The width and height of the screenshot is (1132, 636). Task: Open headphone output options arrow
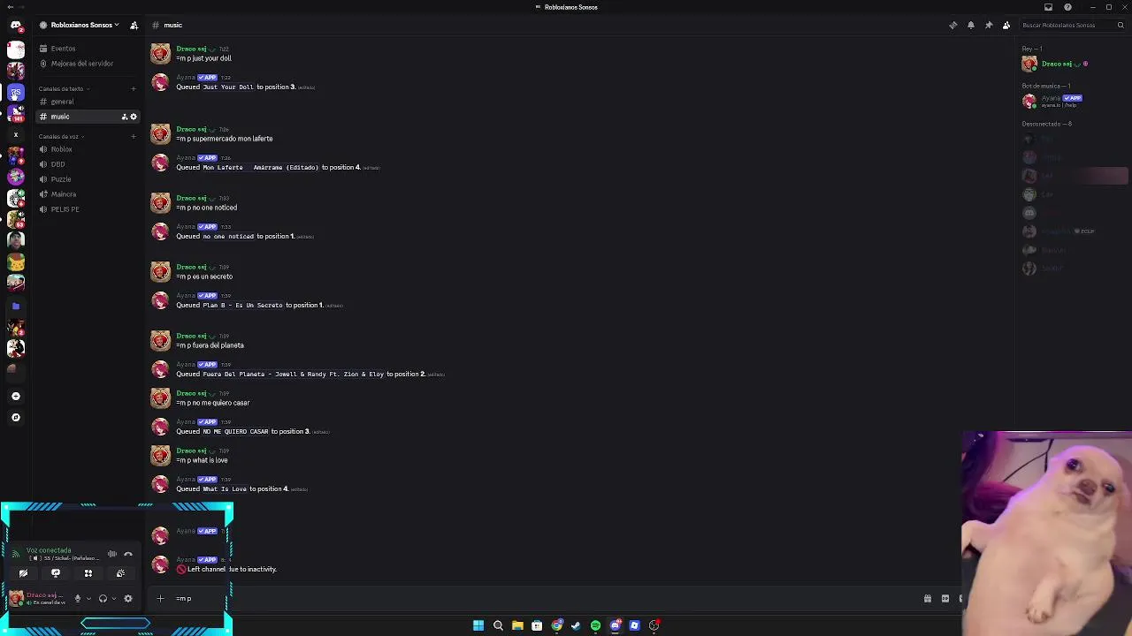tap(113, 599)
